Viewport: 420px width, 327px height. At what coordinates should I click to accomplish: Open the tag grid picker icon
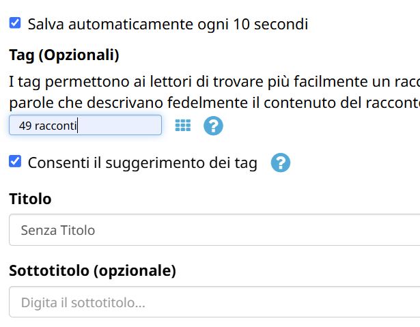[x=183, y=126]
